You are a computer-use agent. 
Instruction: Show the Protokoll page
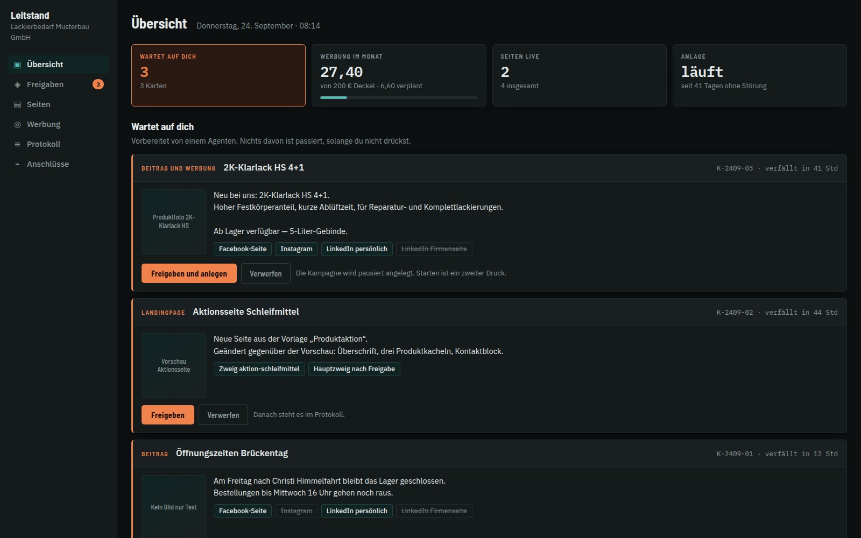[x=58, y=144]
